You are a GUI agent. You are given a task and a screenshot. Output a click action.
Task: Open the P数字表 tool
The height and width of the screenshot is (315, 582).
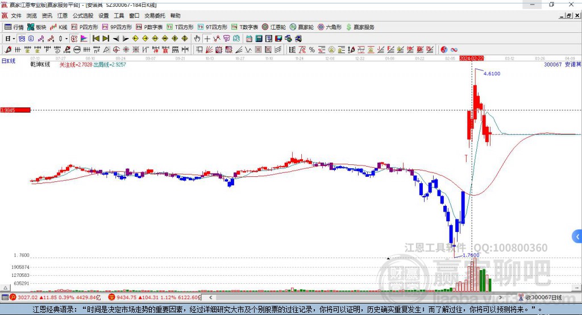pyautogui.click(x=149, y=27)
